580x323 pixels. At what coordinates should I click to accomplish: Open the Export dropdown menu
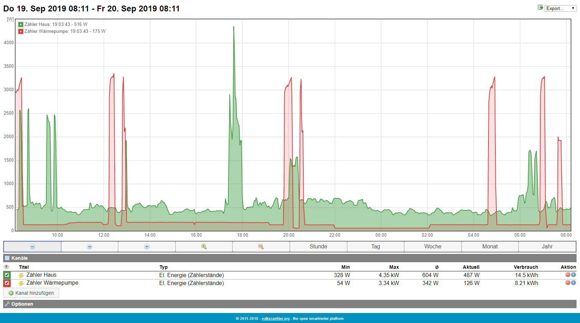click(560, 8)
